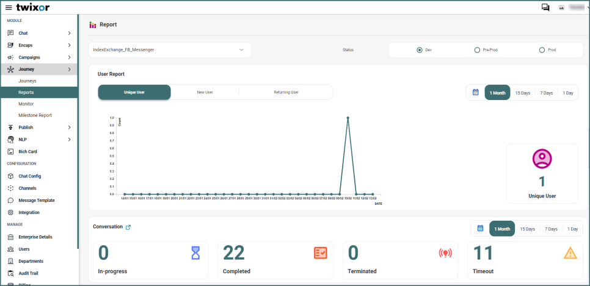This screenshot has height=286, width=590.
Task: Select the Pre-Prod status radio button
Action: click(x=477, y=50)
